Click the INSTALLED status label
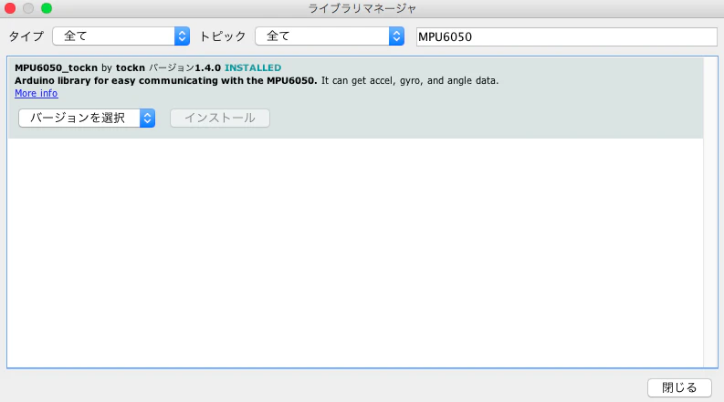This screenshot has width=724, height=402. (253, 67)
